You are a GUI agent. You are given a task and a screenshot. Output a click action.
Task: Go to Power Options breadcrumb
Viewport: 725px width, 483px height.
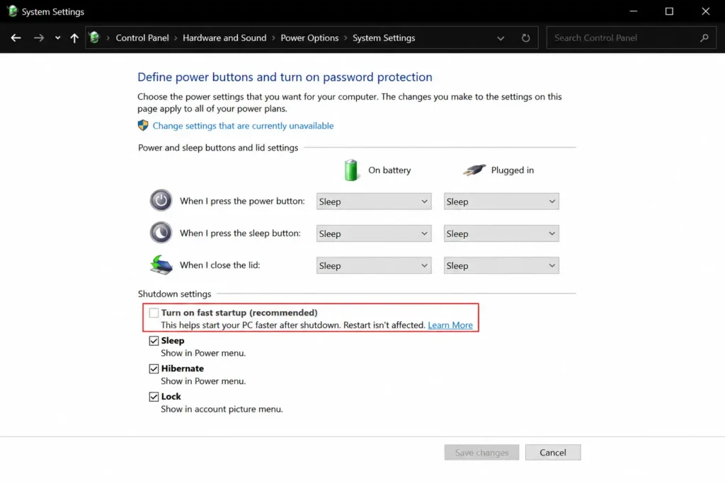[x=309, y=38]
